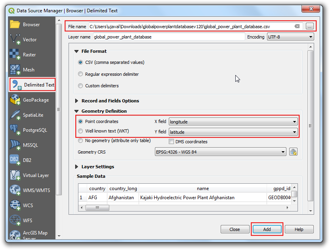This screenshot has height=250, width=330.
Task: Open the PostgreSQL connection panel
Action: pos(15,130)
